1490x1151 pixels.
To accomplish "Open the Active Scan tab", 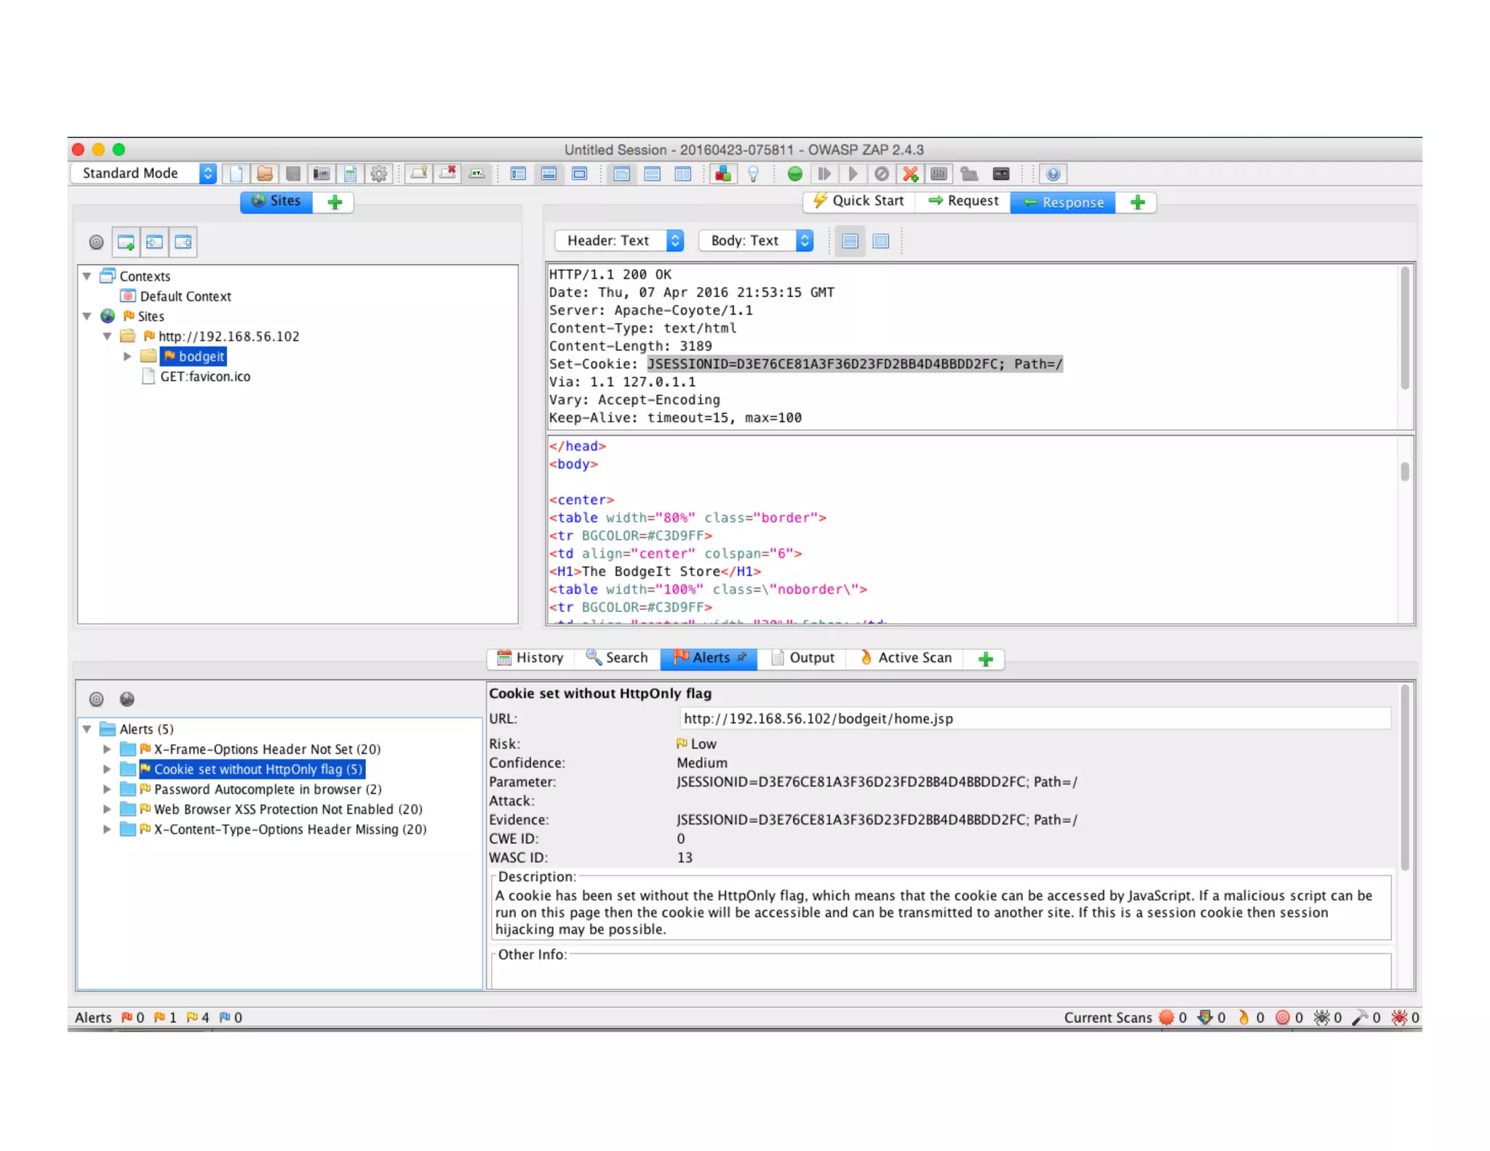I will [906, 658].
